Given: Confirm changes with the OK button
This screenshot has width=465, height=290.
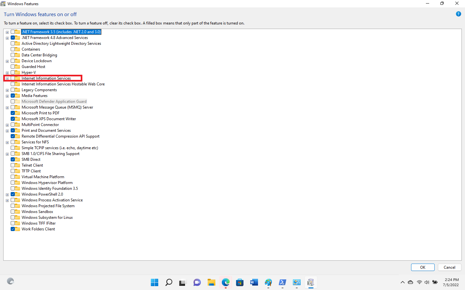Looking at the screenshot, I should coord(423,267).
